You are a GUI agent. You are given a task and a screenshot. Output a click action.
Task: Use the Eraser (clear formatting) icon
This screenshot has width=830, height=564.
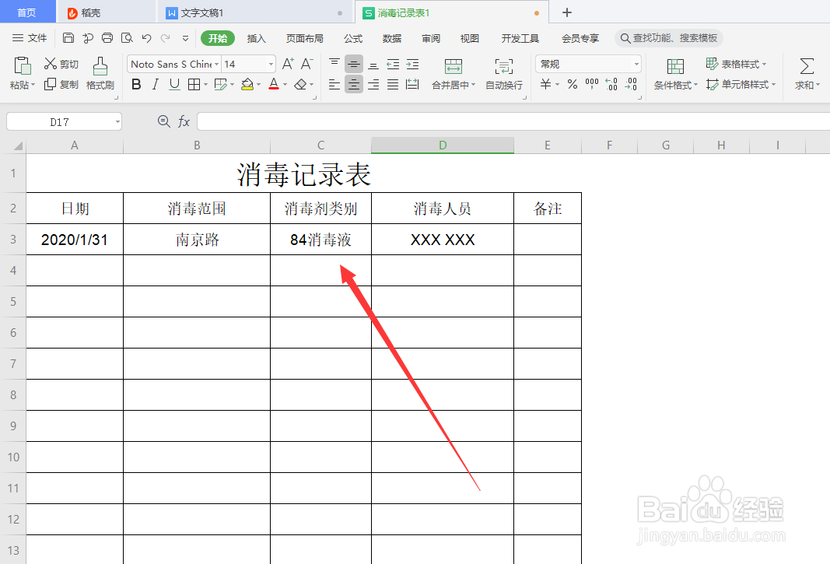[x=302, y=84]
